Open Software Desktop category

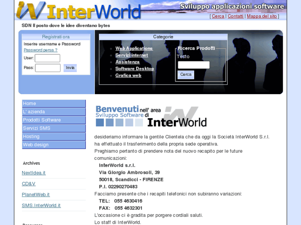coord(135,69)
